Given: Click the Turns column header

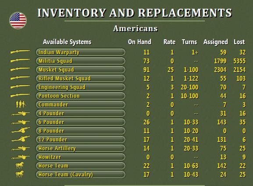Looking at the screenshot, I should tap(189, 42).
